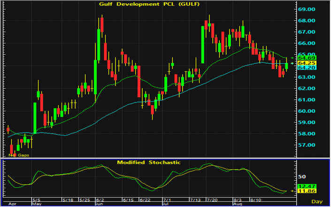
Task: Click the yellow arrow beside 11.86
Action: point(292,191)
